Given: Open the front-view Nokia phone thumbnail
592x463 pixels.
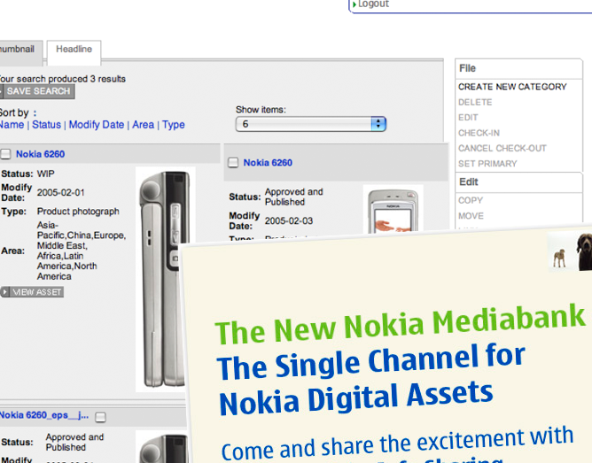Looking at the screenshot, I should click(393, 209).
